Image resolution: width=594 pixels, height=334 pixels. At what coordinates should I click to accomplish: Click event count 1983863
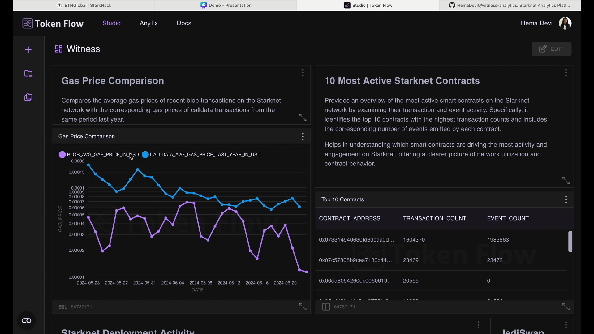(498, 240)
